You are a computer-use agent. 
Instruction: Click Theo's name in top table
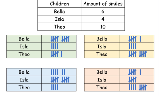[59, 27]
